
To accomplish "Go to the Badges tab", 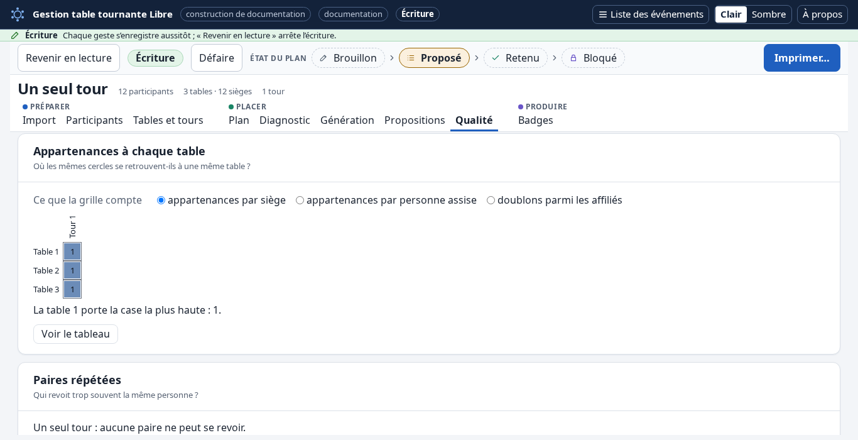I will 536,120.
